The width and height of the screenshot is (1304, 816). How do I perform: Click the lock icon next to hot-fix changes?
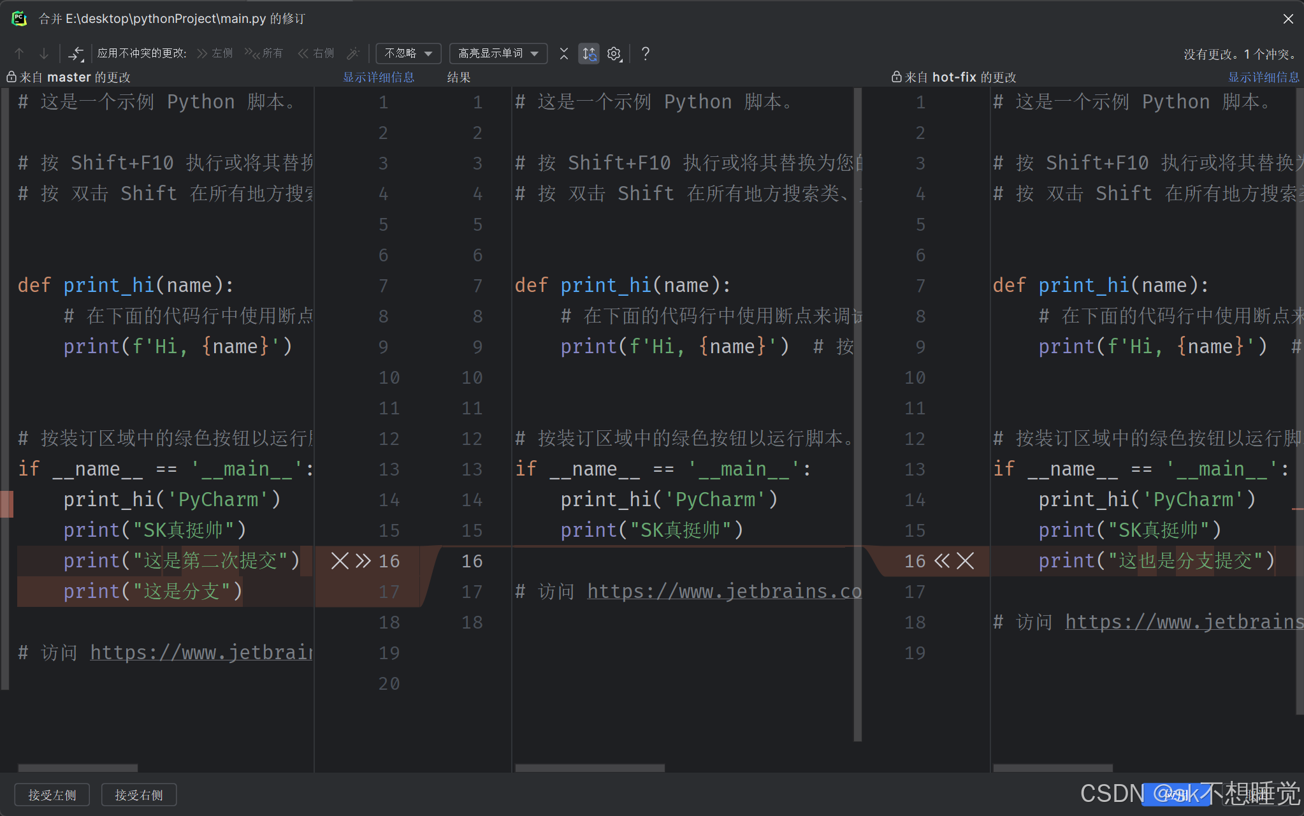896,77
